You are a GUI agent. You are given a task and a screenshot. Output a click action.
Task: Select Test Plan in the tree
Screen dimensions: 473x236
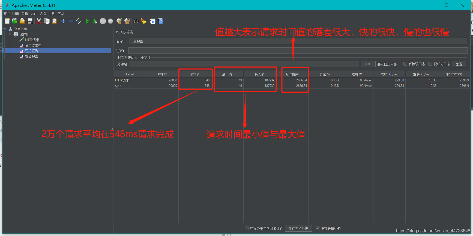coord(20,29)
